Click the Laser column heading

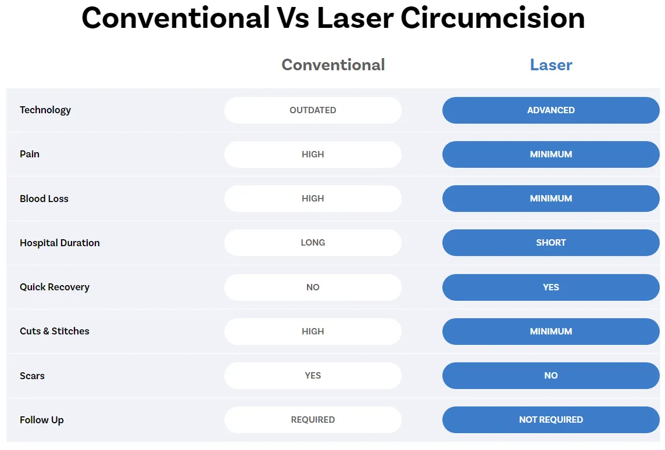click(551, 65)
